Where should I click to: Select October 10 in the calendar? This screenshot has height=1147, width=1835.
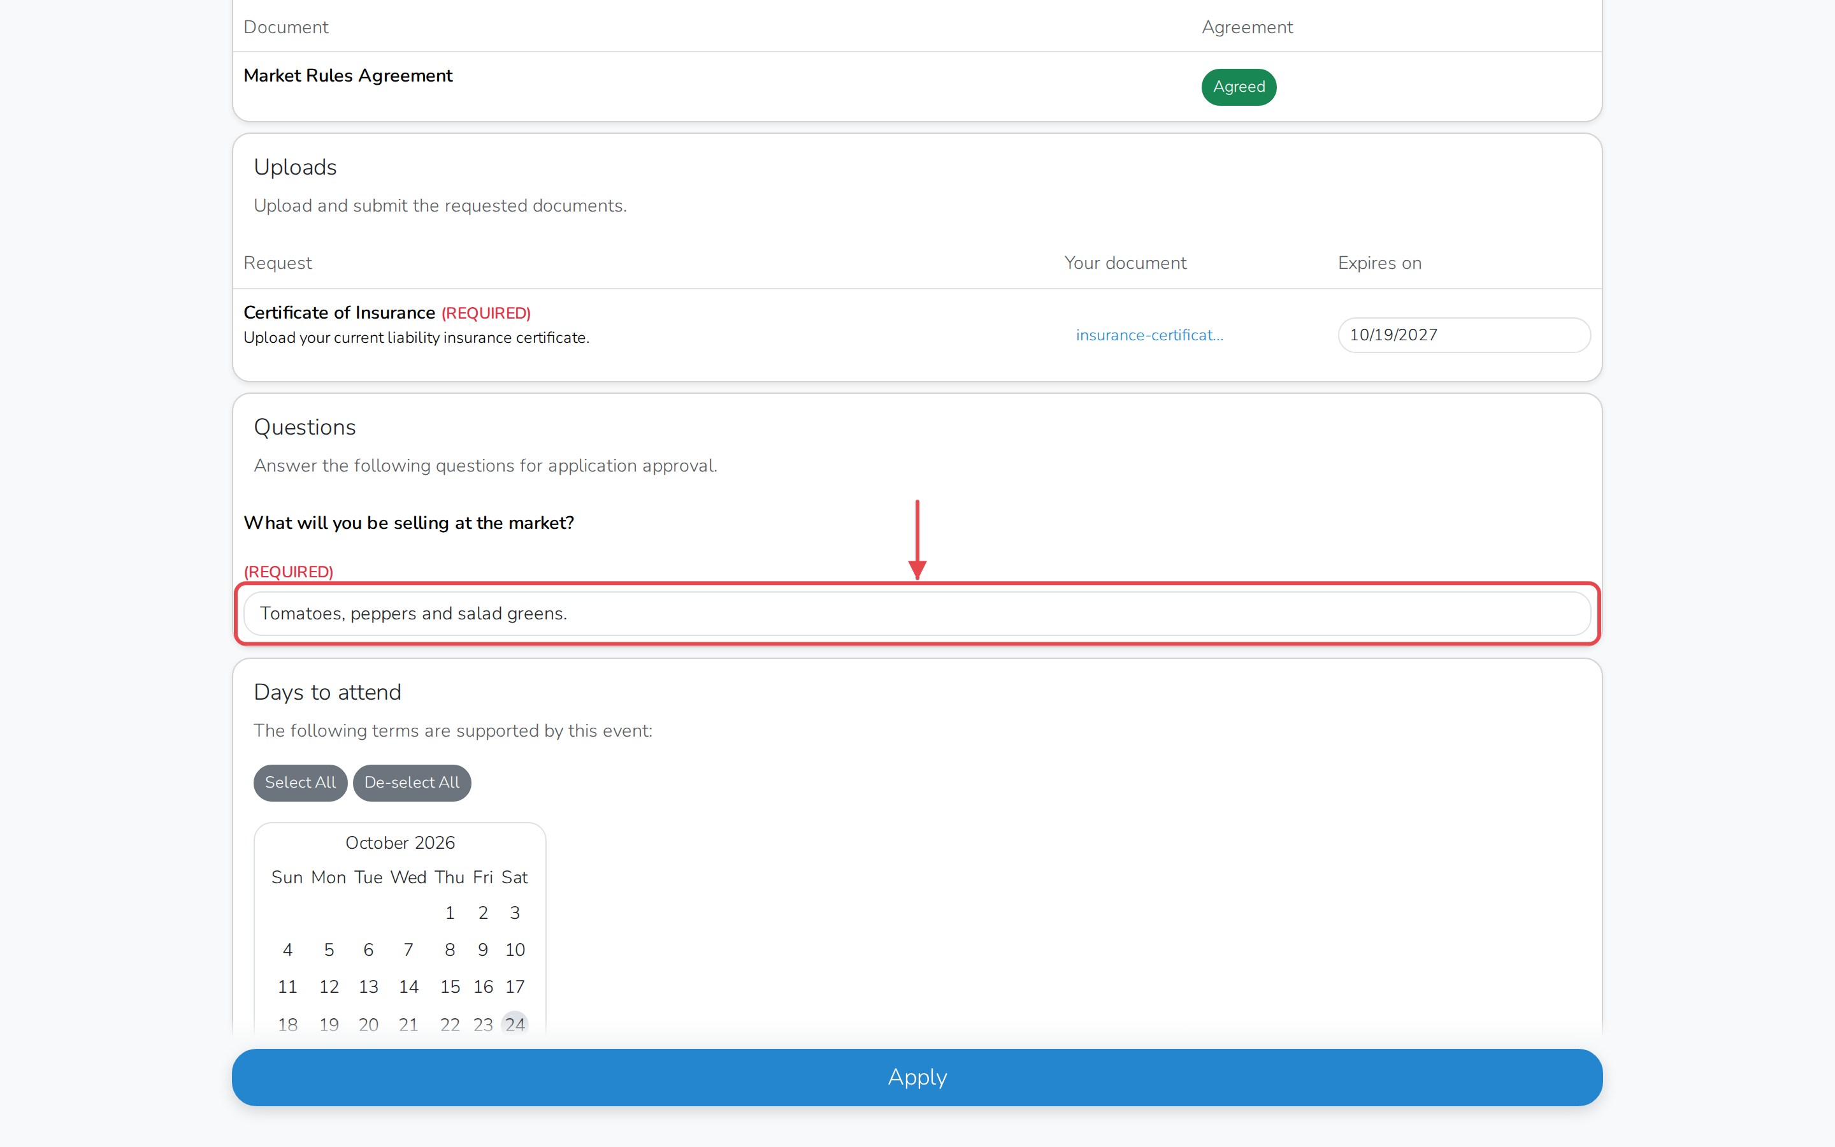click(515, 949)
